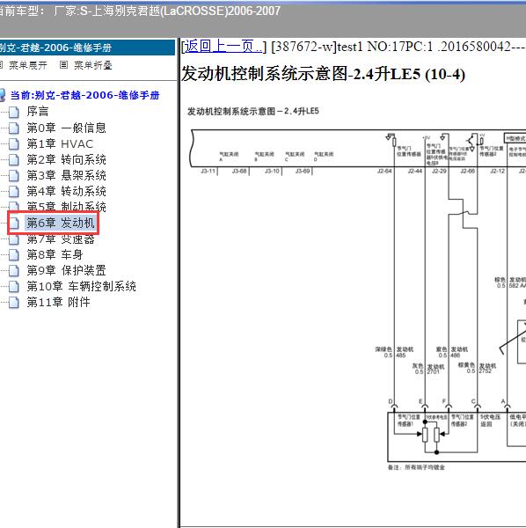Open 第3章 悬架系统

[x=66, y=175]
